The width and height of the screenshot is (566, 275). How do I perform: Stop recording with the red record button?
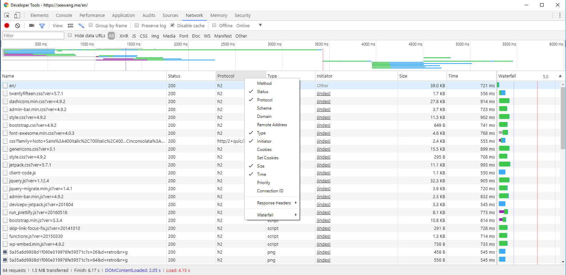click(x=7, y=26)
